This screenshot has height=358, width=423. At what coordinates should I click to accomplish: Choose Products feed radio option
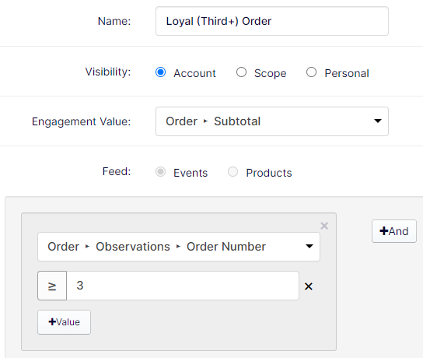(x=232, y=172)
